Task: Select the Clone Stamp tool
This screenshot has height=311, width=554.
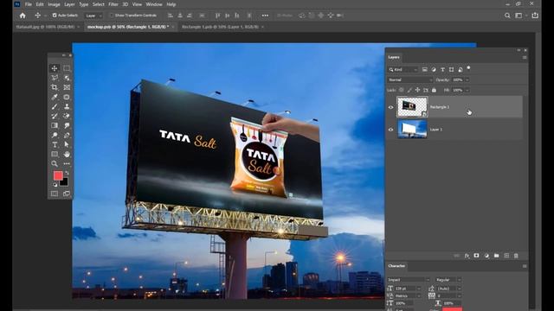Action: coord(67,106)
